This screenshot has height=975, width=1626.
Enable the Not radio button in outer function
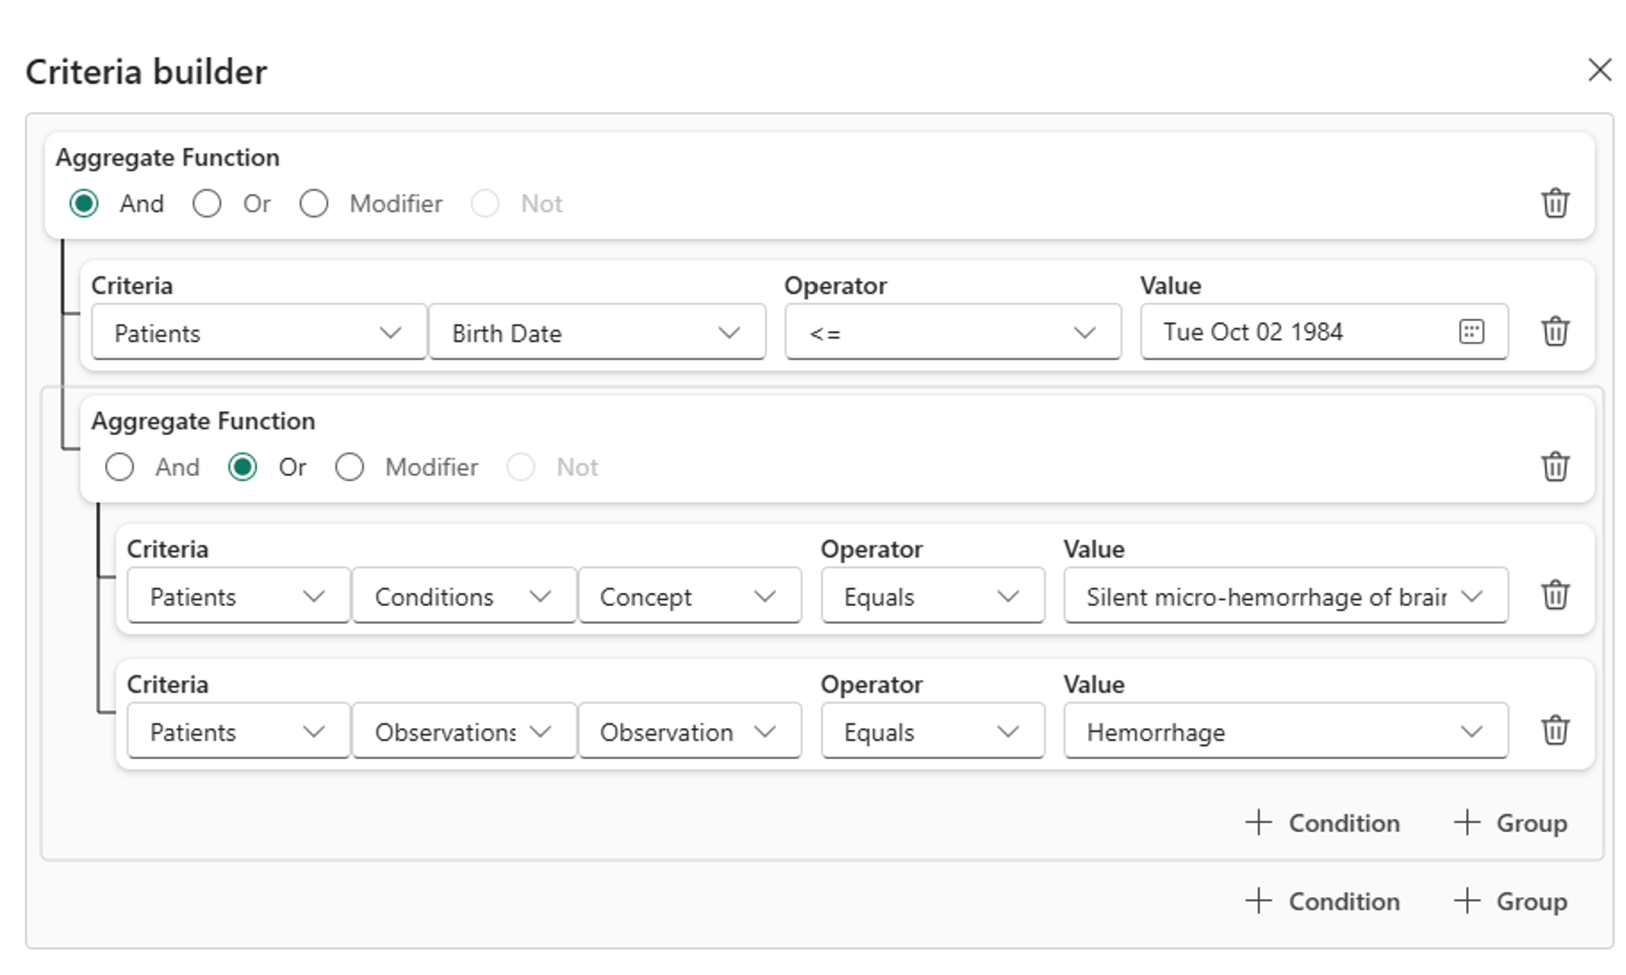click(485, 203)
